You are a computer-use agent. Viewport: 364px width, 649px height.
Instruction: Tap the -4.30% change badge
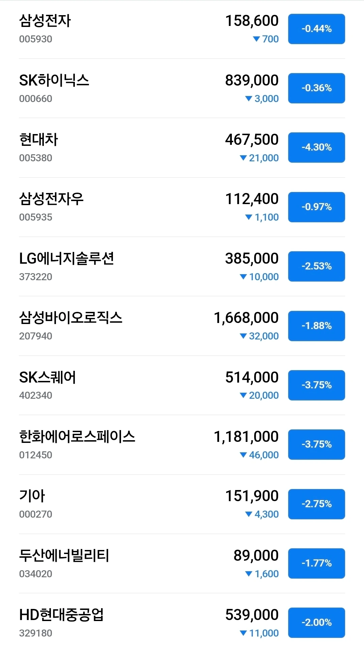[x=316, y=148]
